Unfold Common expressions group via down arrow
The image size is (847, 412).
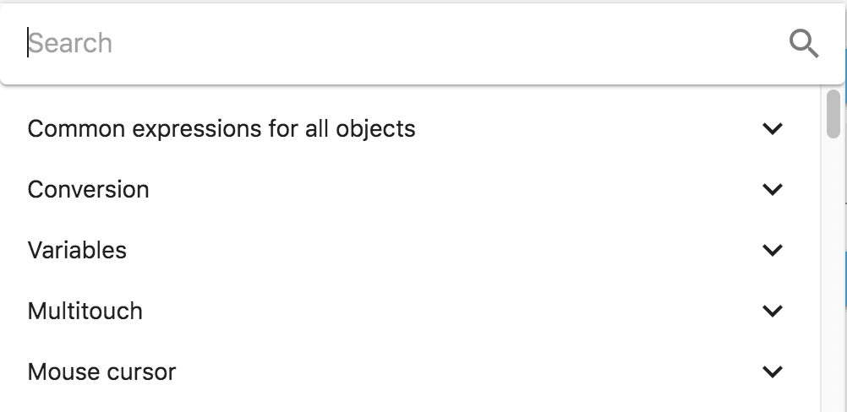[x=772, y=129]
